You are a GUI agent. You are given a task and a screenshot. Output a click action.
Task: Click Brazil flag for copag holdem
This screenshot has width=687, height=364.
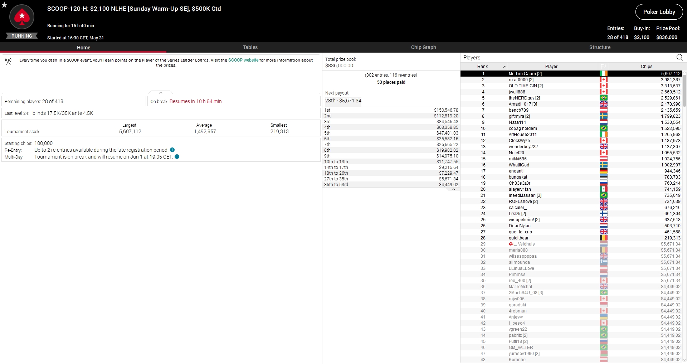click(x=603, y=128)
